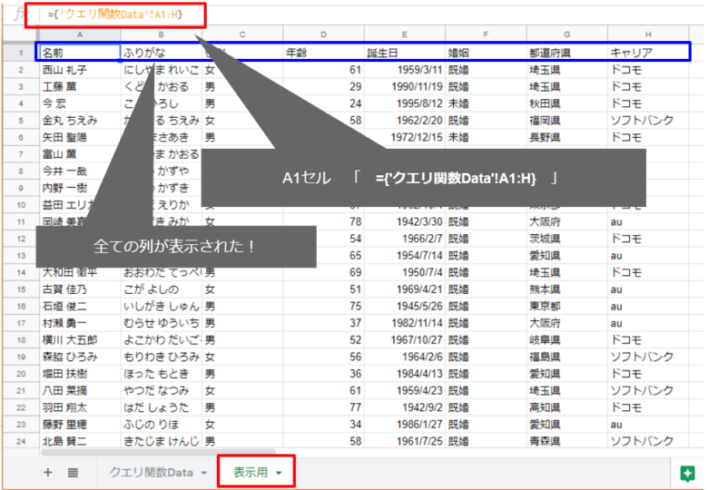This screenshot has width=708, height=490.
Task: Select the name cell 森脇 ひろみ
Action: pos(80,357)
